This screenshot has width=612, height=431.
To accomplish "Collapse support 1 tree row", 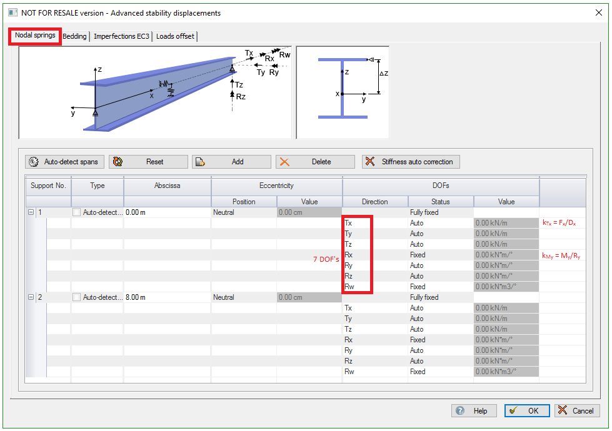I will coord(31,212).
